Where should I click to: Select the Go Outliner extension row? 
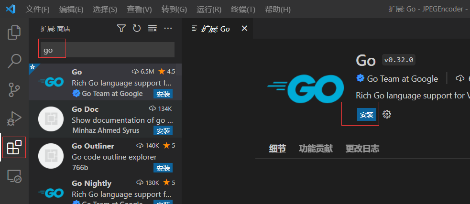[x=105, y=156]
